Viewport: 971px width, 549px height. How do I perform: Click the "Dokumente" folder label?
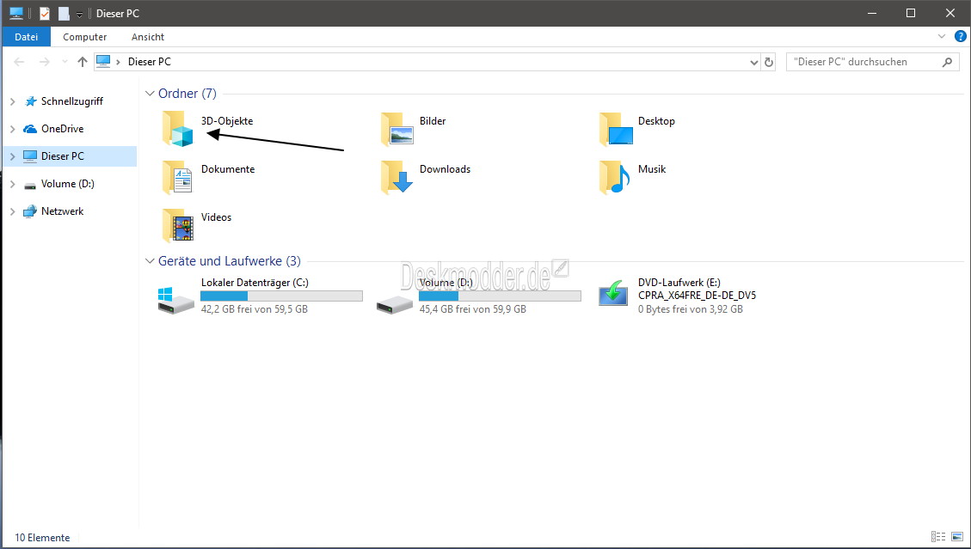pyautogui.click(x=228, y=169)
